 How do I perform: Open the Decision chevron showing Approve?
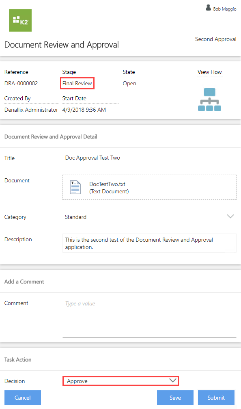(172, 381)
